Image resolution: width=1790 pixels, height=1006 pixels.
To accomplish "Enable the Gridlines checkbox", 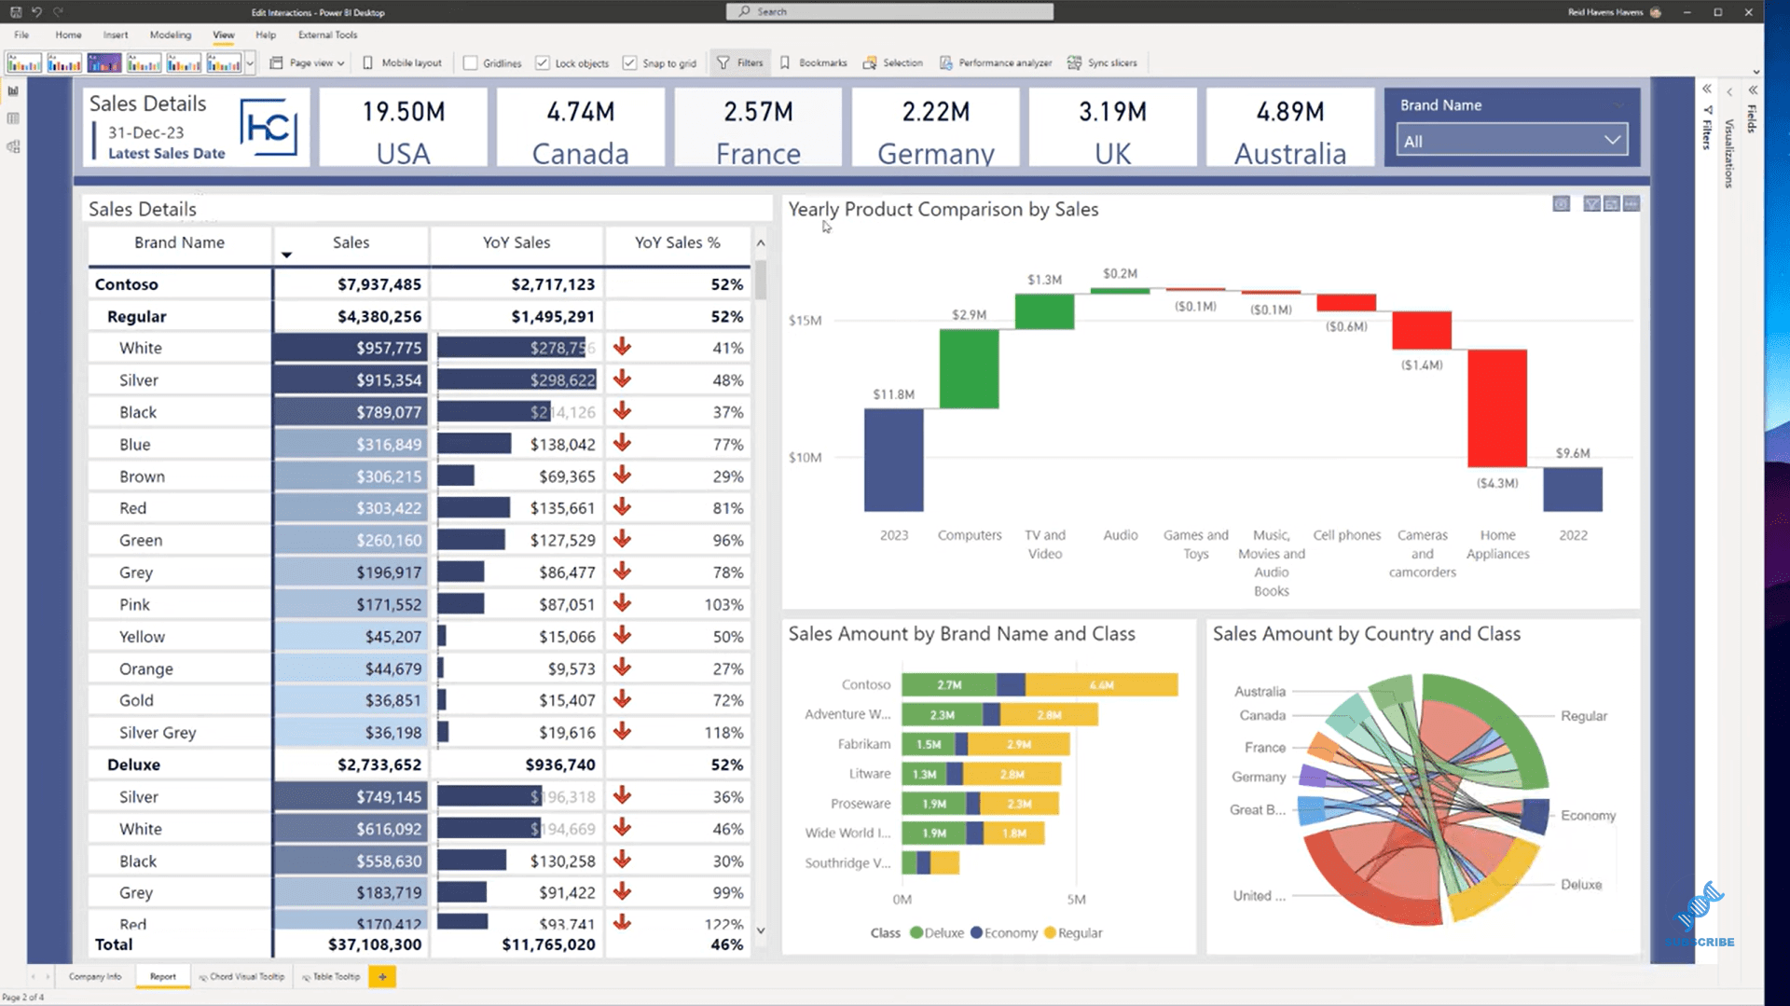I will (470, 62).
